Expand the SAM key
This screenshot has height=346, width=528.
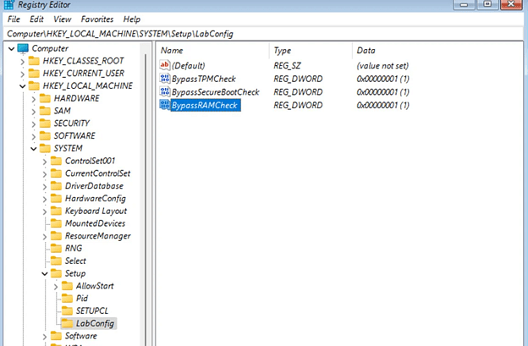pos(33,112)
